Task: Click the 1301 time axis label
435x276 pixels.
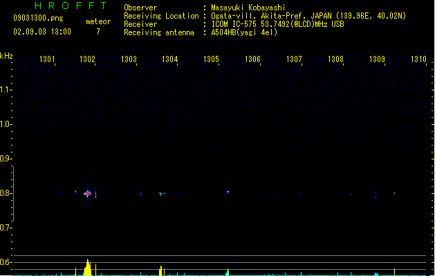Action: (x=47, y=59)
